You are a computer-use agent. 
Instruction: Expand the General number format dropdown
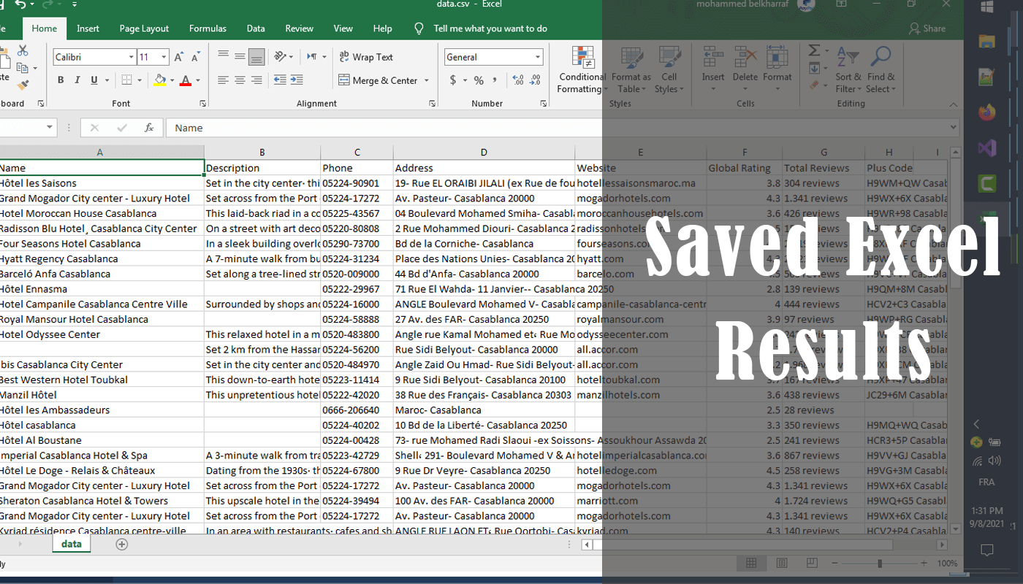point(539,57)
